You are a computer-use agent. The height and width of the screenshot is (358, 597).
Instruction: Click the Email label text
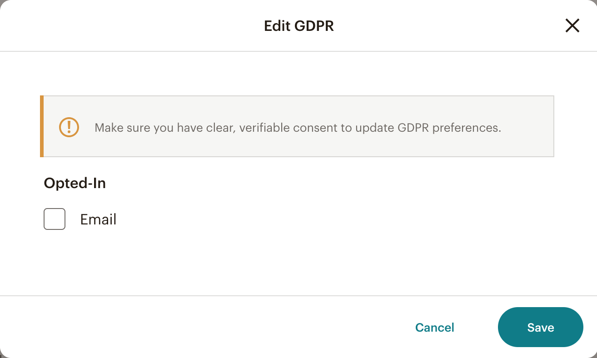click(x=98, y=219)
